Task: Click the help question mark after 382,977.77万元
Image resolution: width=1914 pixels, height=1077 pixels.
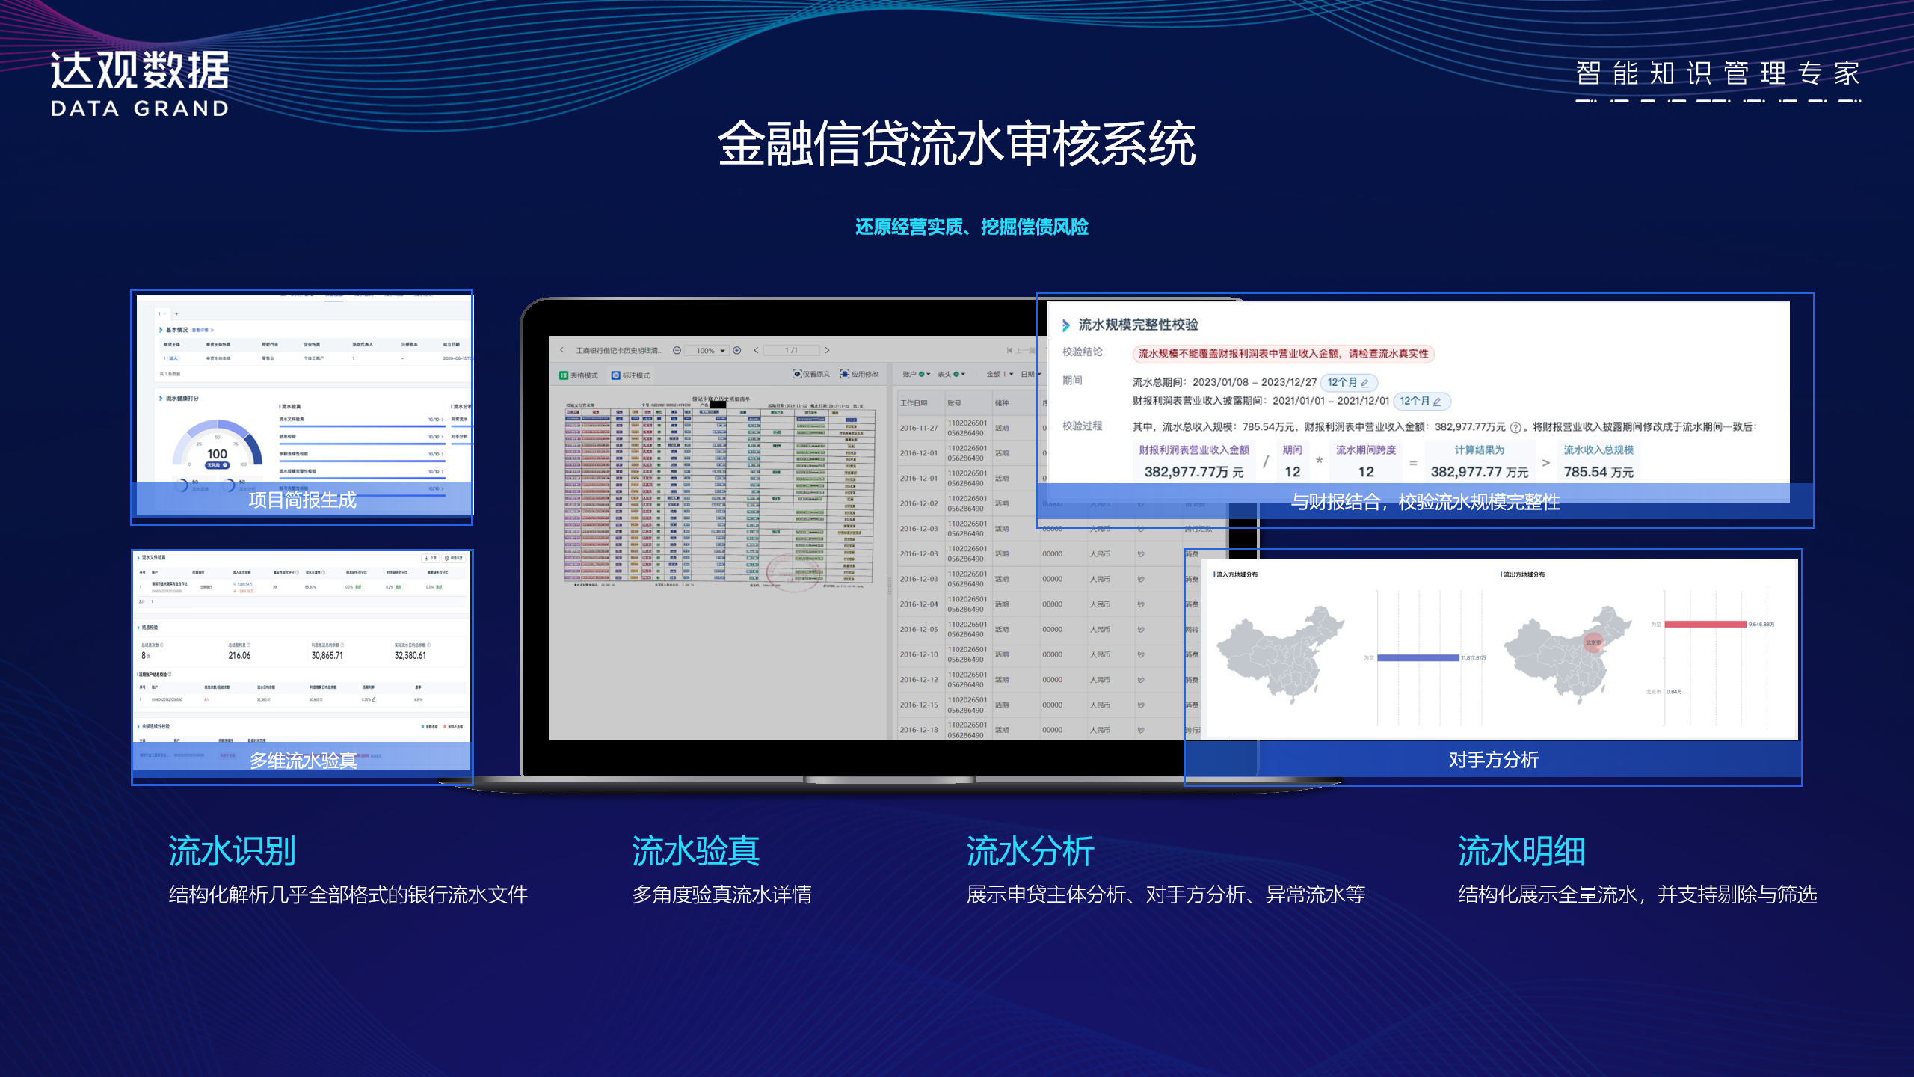Action: tap(1515, 428)
